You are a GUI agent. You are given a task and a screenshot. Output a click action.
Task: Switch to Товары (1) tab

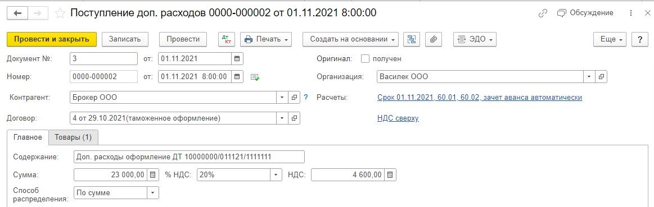pos(74,137)
